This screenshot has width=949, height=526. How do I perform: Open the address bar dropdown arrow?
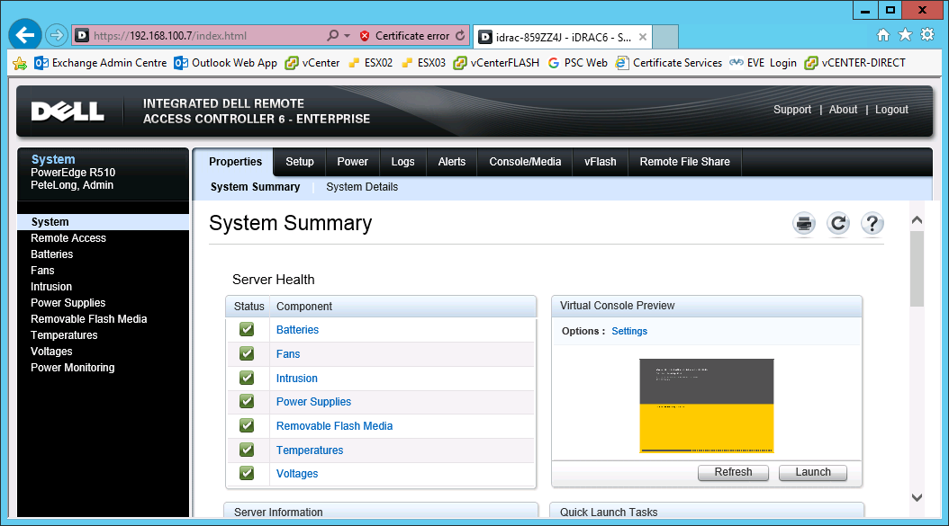347,36
